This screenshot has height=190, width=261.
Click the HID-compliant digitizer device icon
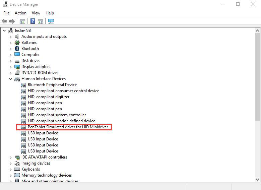click(x=23, y=97)
